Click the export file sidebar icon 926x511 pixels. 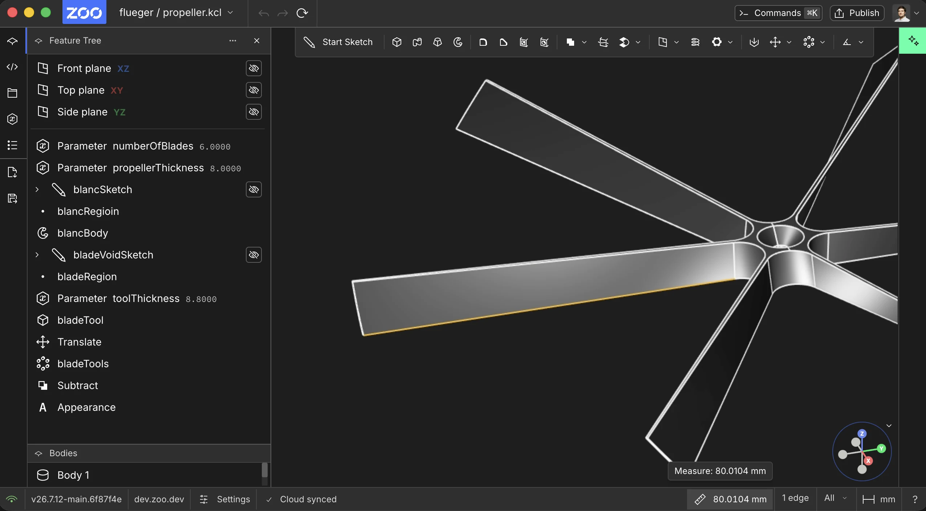(x=12, y=172)
